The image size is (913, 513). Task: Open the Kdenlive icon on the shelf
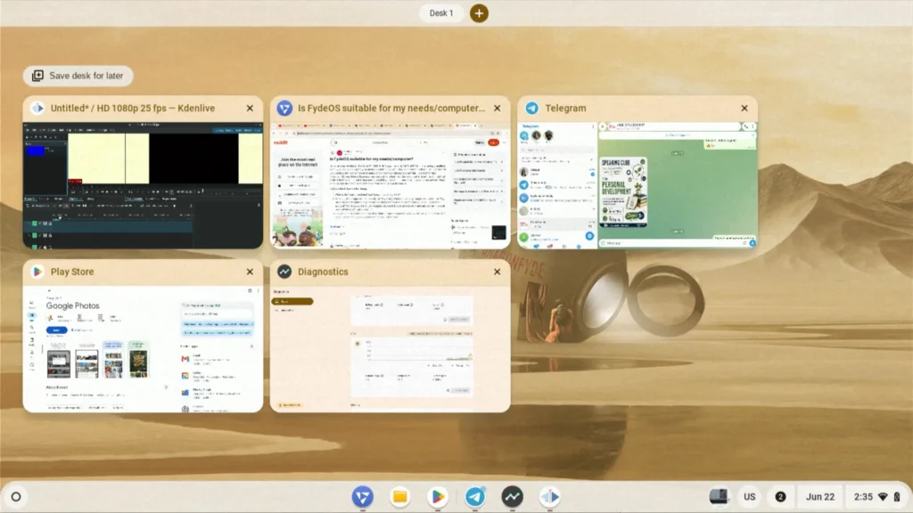coord(549,497)
